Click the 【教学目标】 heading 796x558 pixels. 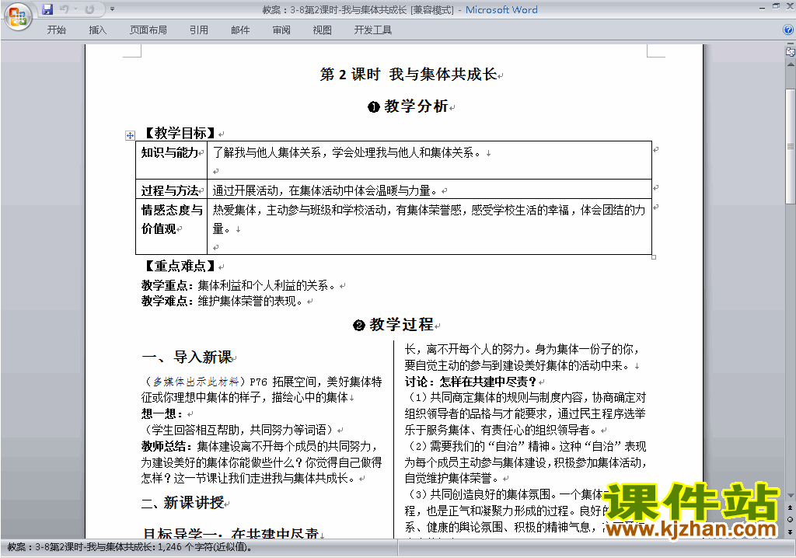point(180,134)
